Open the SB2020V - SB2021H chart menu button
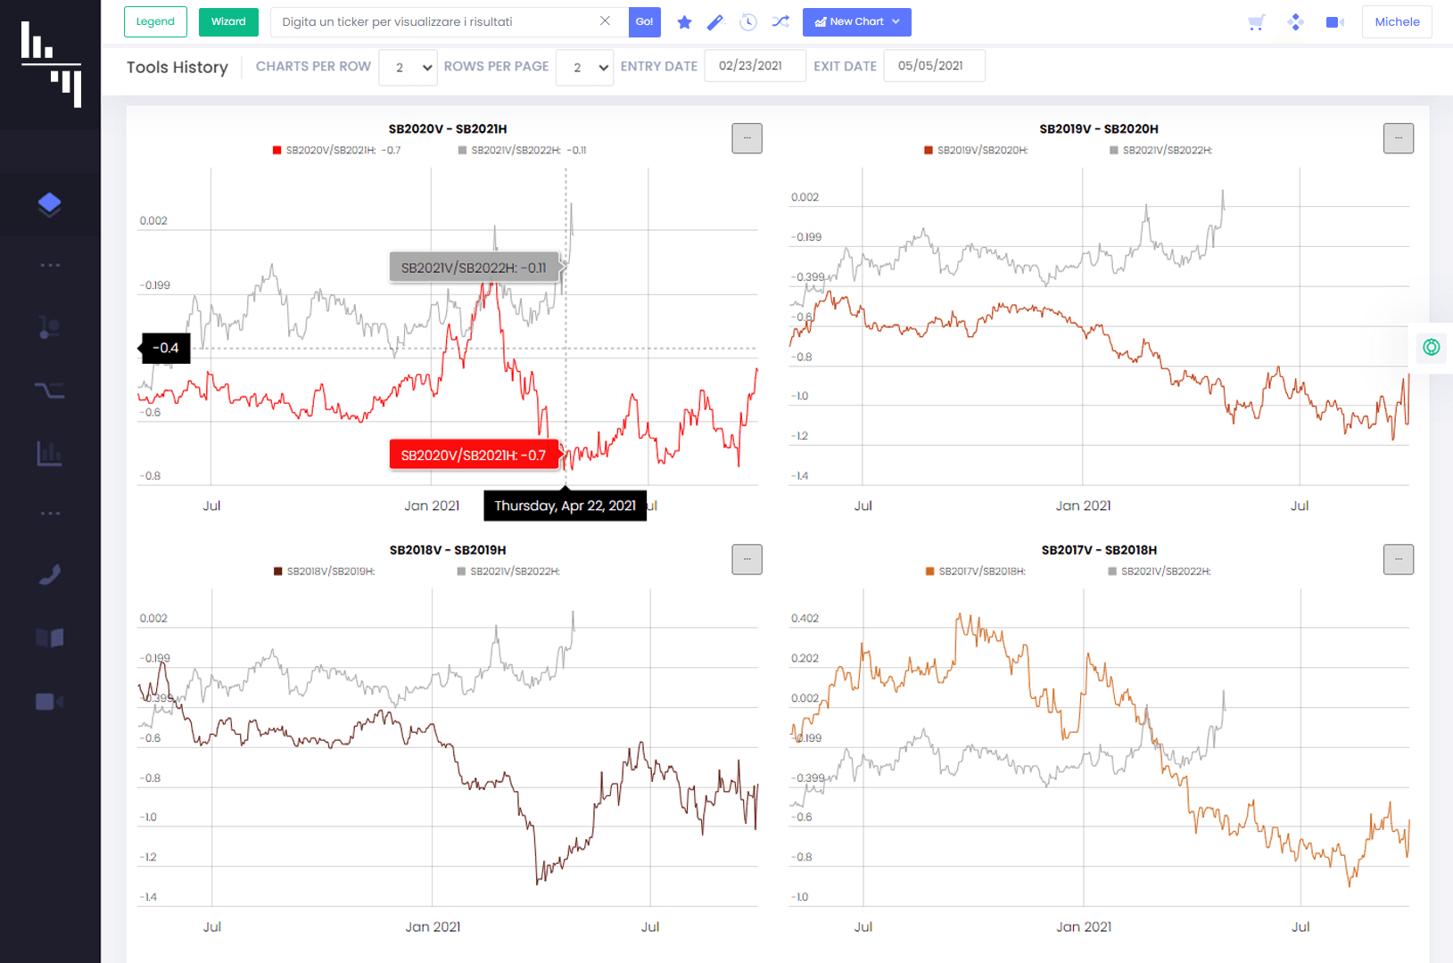This screenshot has width=1453, height=963. [x=747, y=138]
